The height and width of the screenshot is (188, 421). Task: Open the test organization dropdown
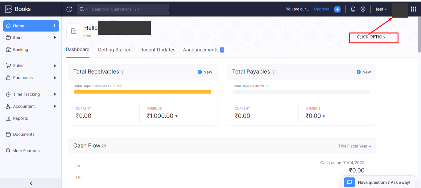(x=381, y=9)
